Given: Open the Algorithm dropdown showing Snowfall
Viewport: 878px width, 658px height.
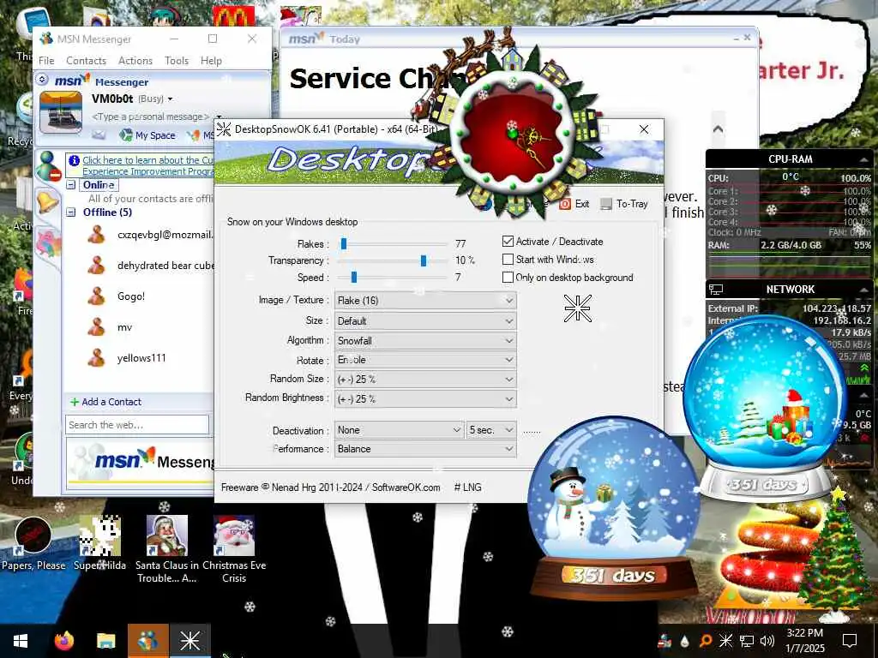Looking at the screenshot, I should pyautogui.click(x=425, y=341).
